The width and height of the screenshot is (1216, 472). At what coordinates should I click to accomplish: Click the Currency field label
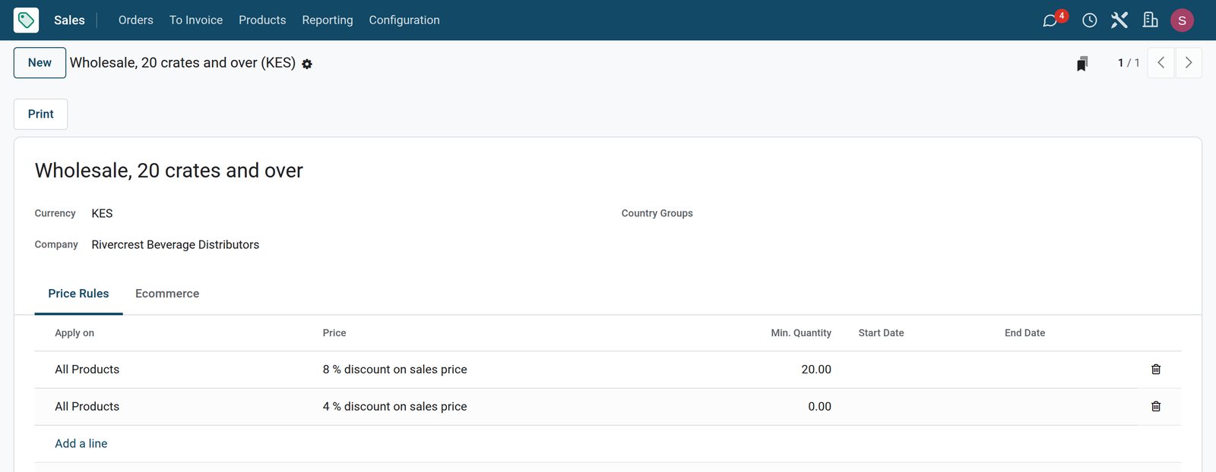tap(55, 213)
